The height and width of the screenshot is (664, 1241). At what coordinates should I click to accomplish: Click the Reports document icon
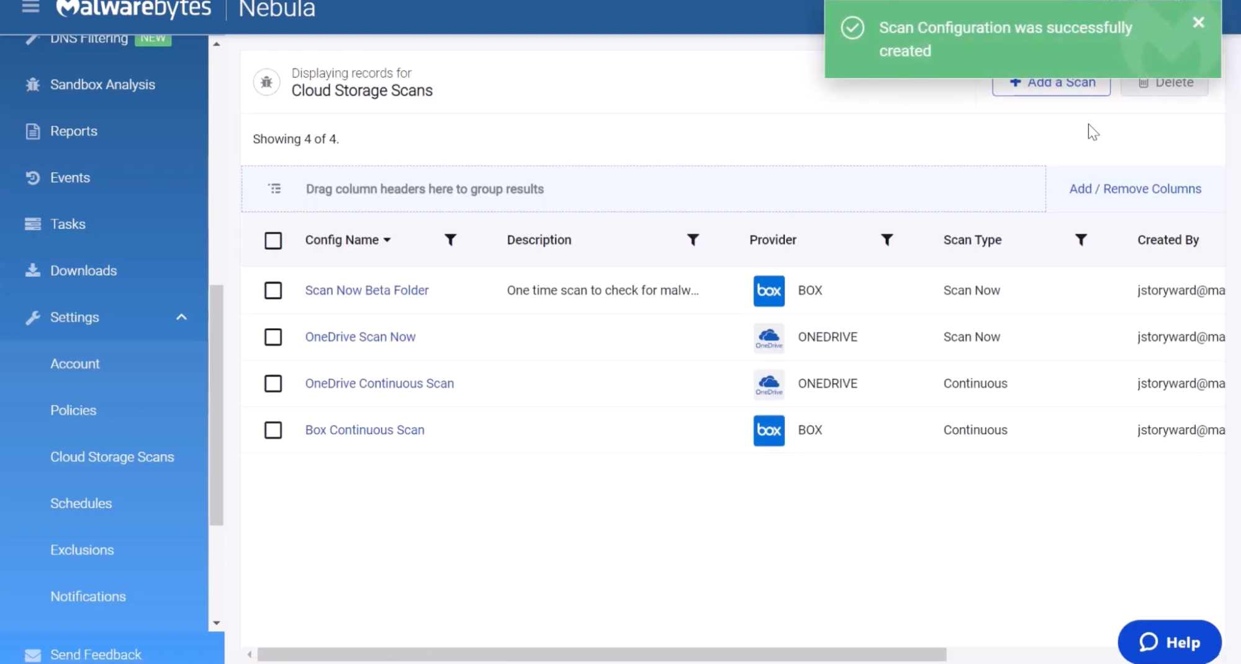click(x=33, y=131)
